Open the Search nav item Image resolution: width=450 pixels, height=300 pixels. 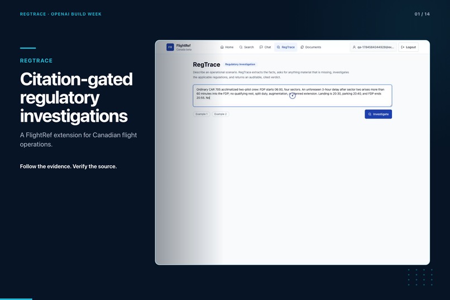pos(247,47)
